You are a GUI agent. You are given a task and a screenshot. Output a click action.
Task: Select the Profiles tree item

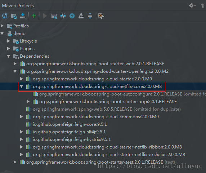pos(21,26)
